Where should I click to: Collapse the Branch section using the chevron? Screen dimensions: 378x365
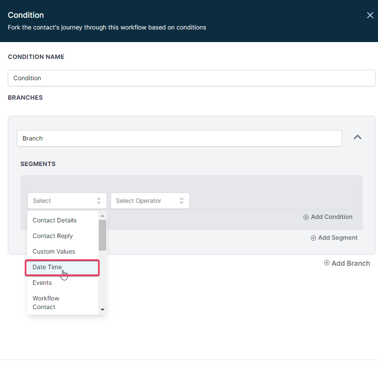358,137
